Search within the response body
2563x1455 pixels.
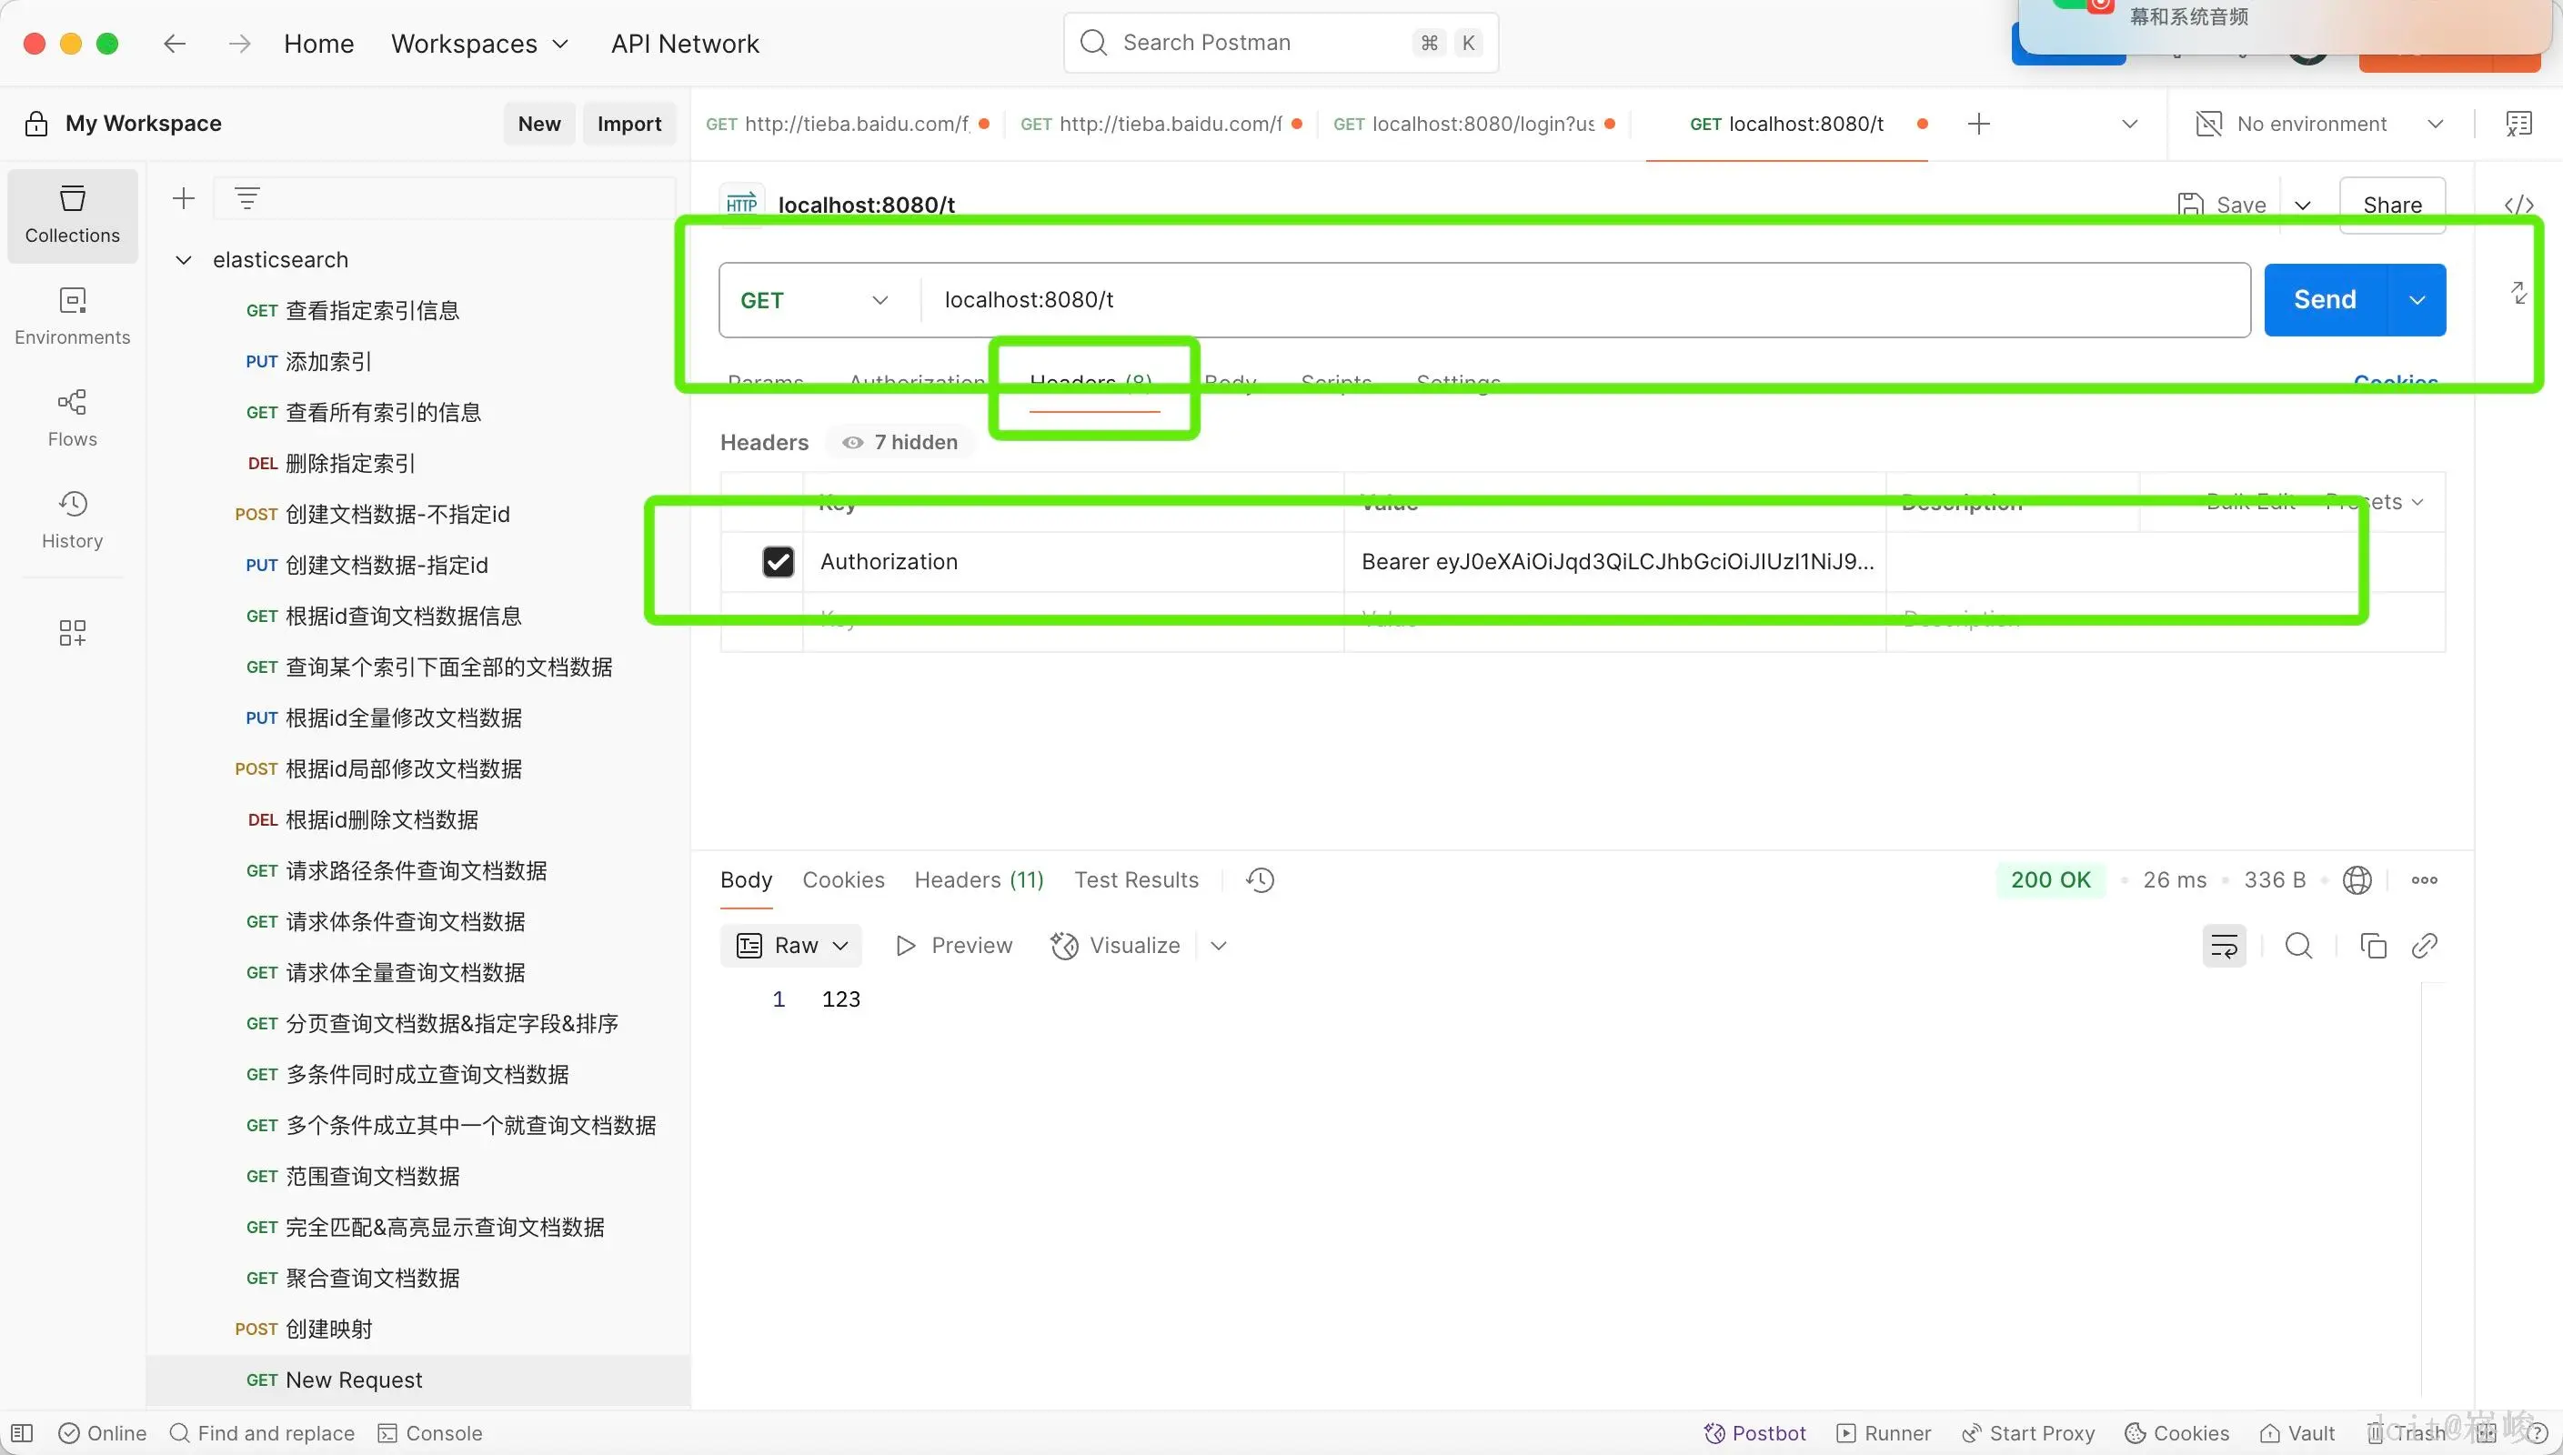pyautogui.click(x=2298, y=946)
